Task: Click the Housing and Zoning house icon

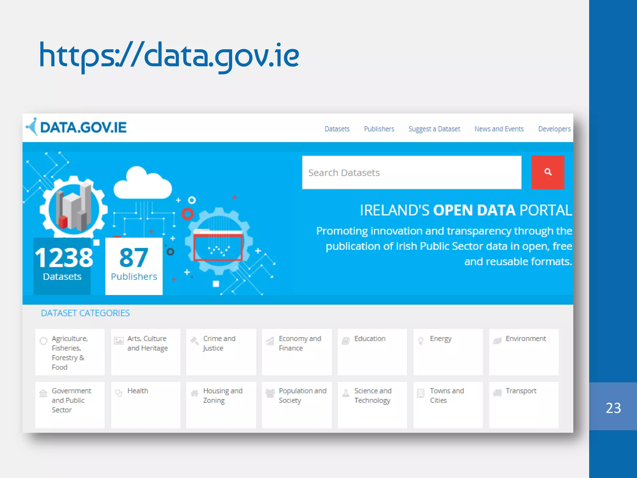Action: click(x=194, y=393)
